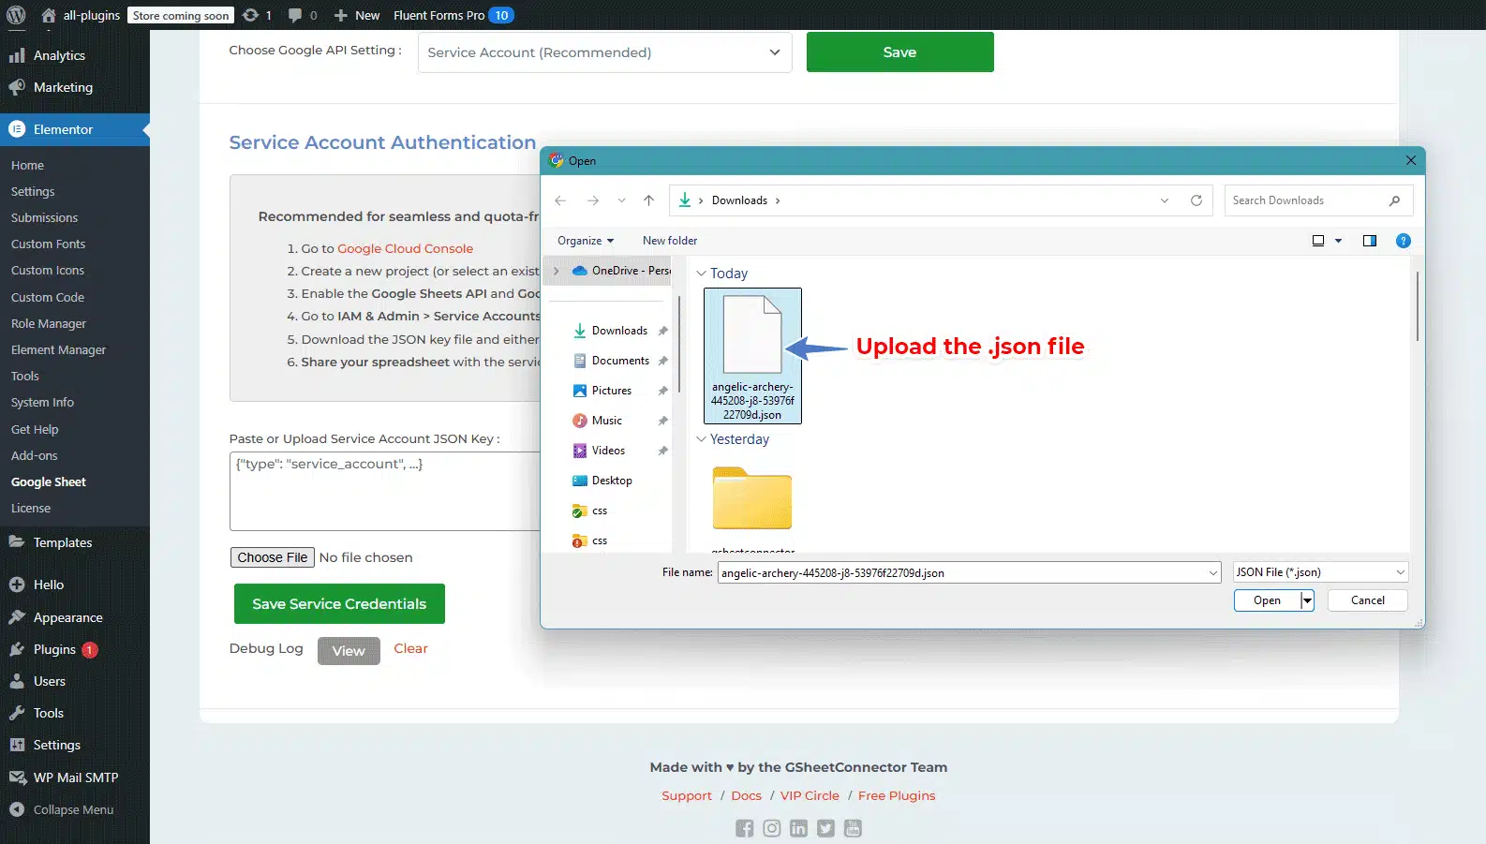Open Facebook icon in page footer

(744, 828)
